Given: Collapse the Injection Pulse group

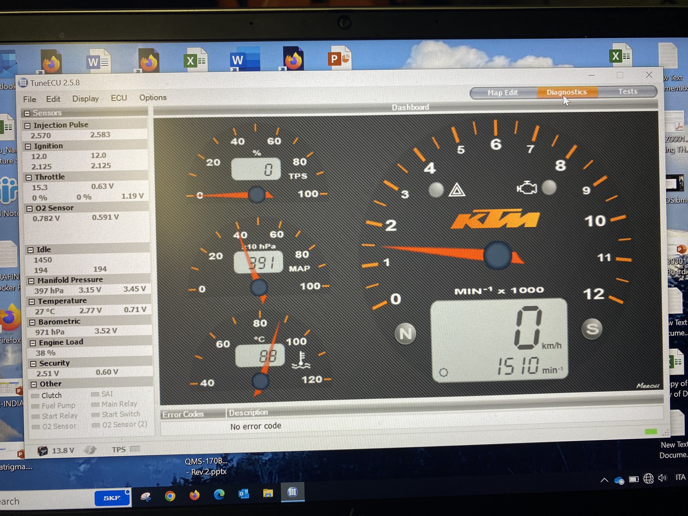Looking at the screenshot, I should pos(28,126).
